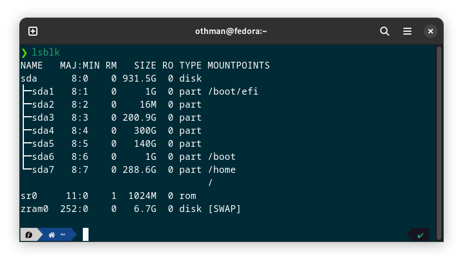The width and height of the screenshot is (463, 263).
Task: Open the hamburger main menu
Action: pyautogui.click(x=407, y=32)
